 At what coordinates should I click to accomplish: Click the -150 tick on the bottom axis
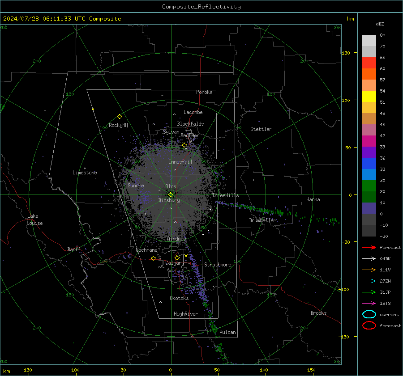[26, 370]
